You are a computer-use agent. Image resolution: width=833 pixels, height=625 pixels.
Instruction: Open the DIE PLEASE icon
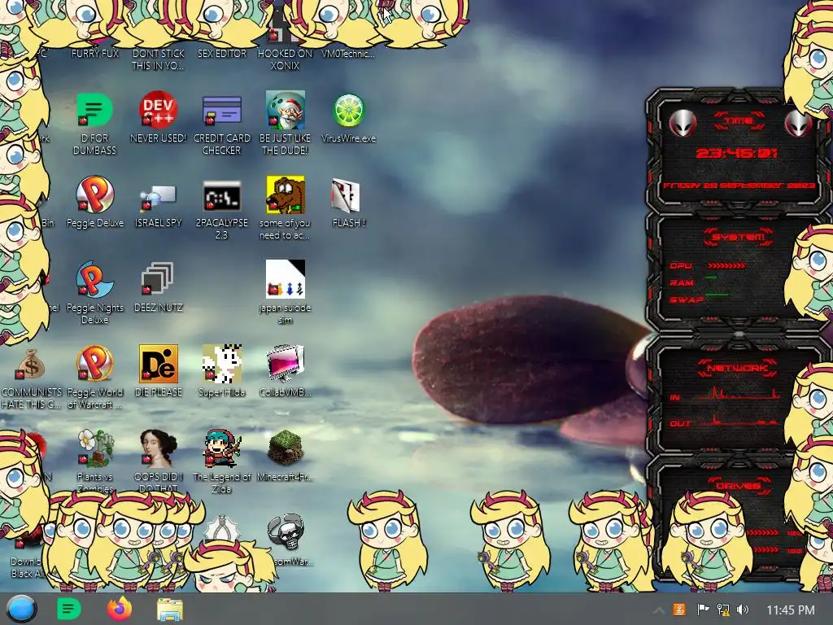pyautogui.click(x=158, y=364)
